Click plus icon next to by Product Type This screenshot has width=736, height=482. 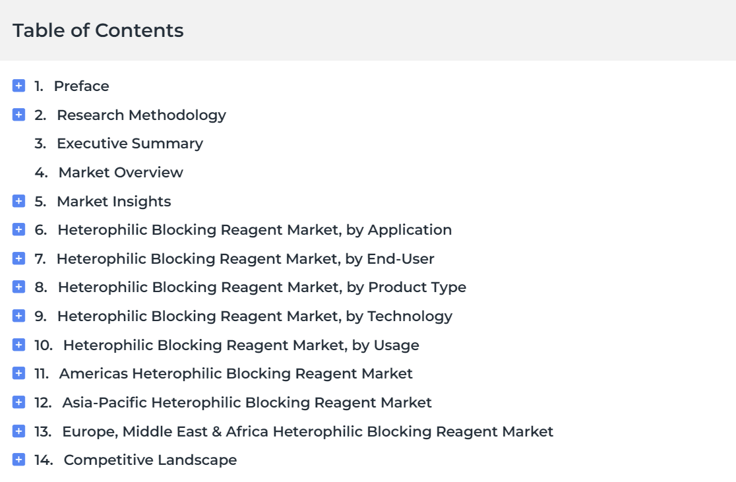pyautogui.click(x=18, y=287)
